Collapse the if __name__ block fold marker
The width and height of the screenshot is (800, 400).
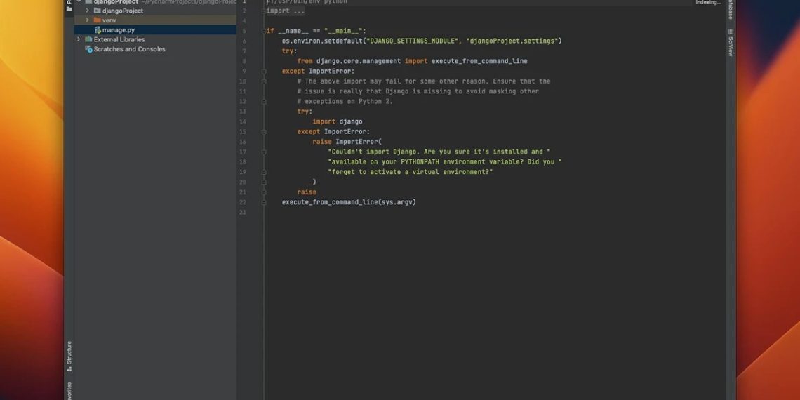[x=264, y=31]
